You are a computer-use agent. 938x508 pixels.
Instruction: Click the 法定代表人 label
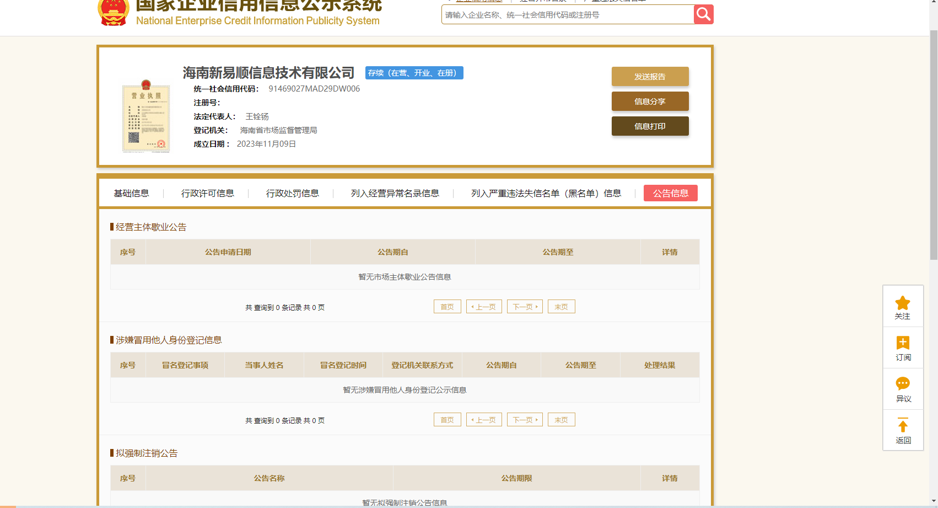(x=215, y=116)
